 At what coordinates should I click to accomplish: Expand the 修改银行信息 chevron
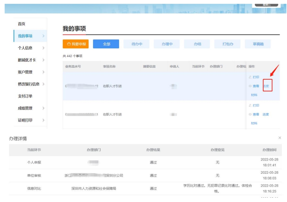click(x=43, y=84)
